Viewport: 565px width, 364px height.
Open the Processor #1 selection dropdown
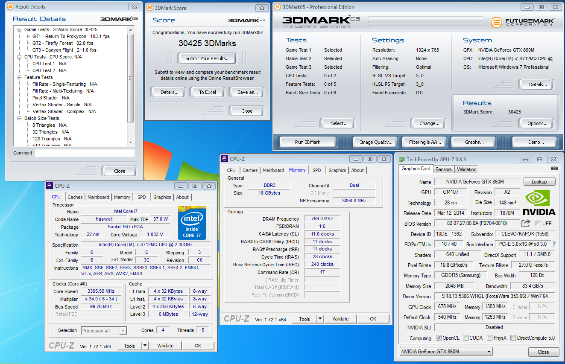[104, 330]
